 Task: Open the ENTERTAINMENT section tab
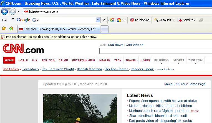tap(84, 60)
